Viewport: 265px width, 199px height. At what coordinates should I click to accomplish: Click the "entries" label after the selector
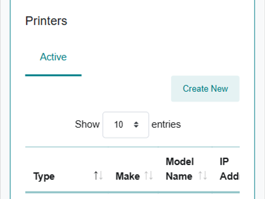[166, 124]
